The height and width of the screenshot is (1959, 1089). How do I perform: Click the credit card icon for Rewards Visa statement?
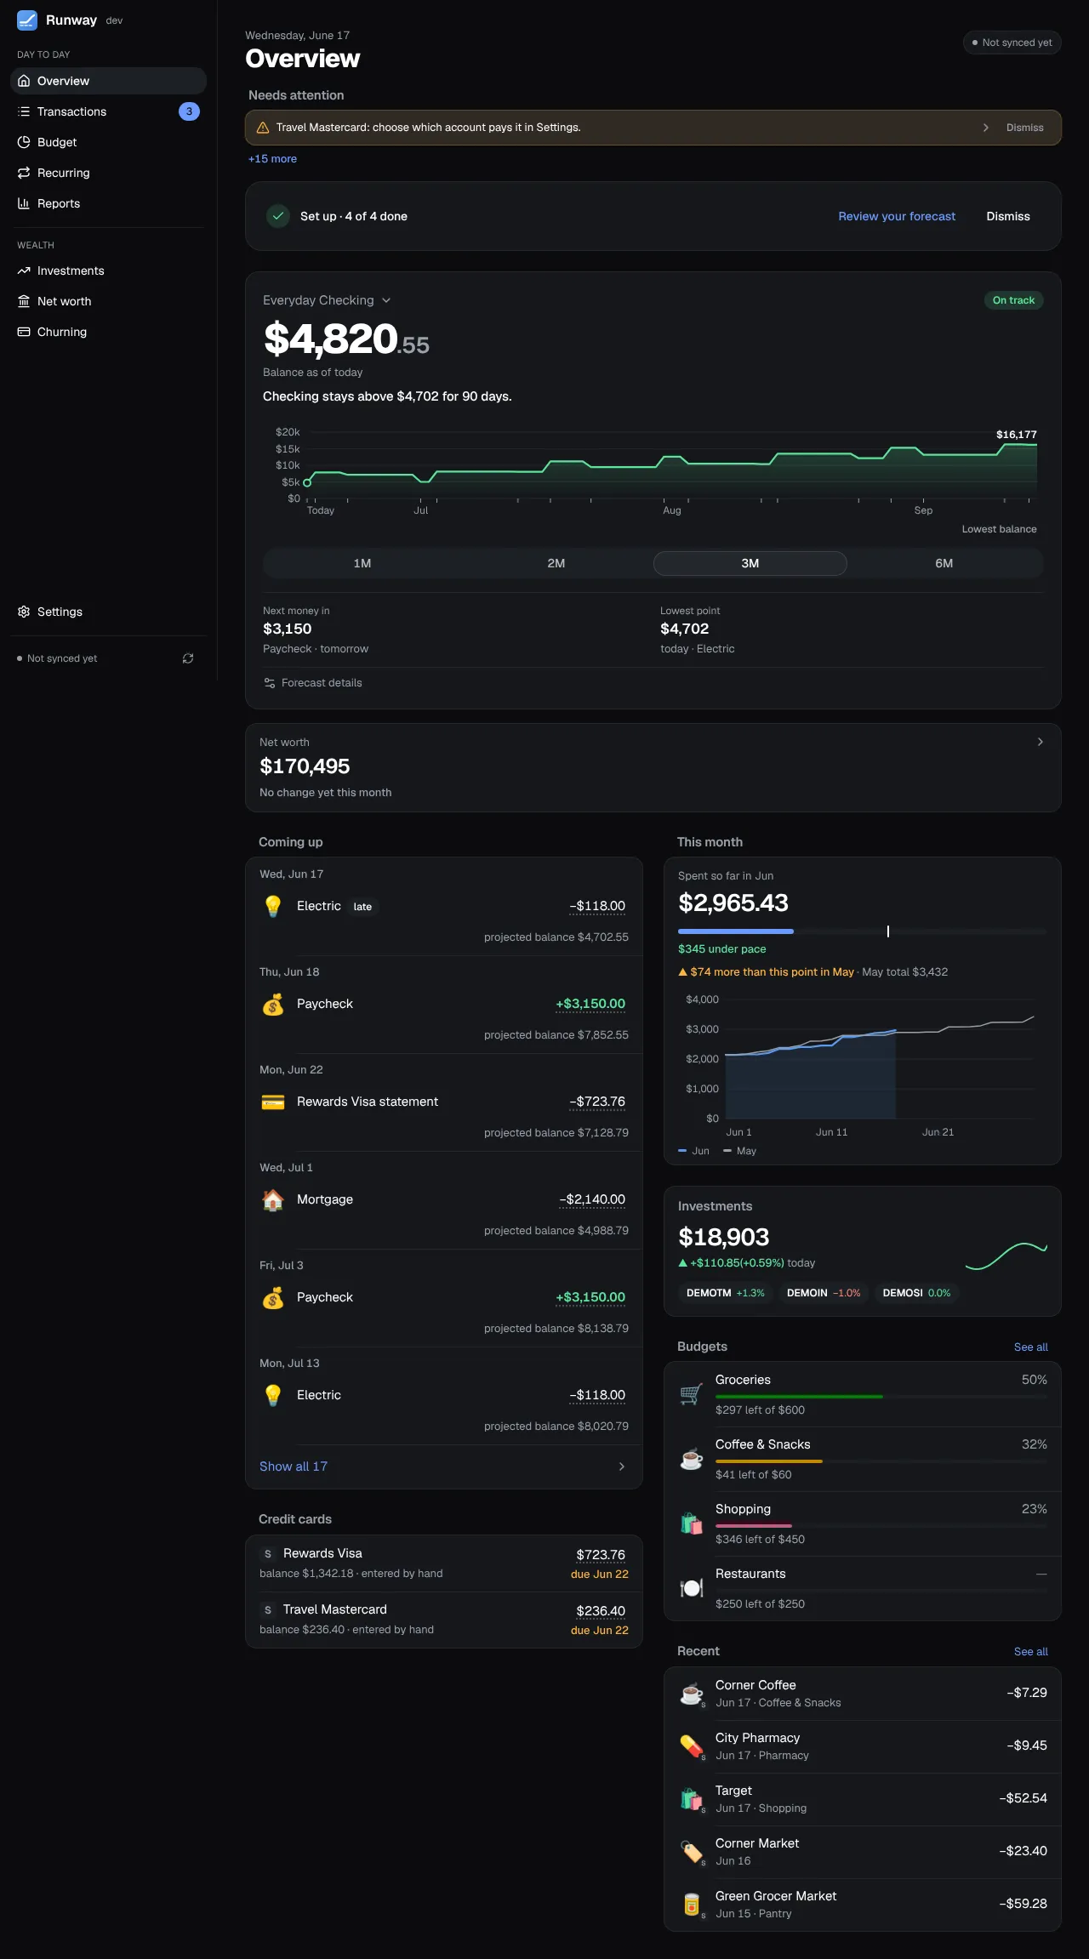(273, 1102)
